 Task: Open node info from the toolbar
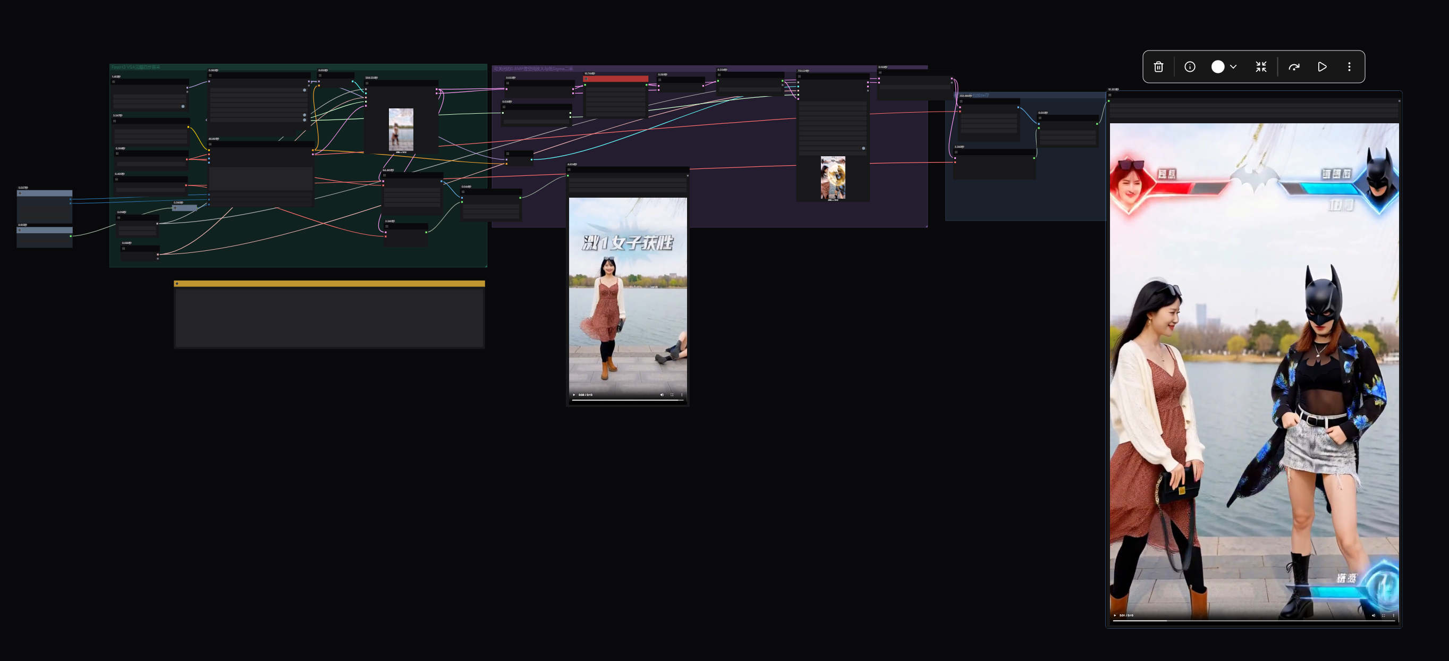[1190, 67]
